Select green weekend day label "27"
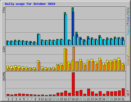Screen dimensions: 131x102 click(x=107, y=99)
